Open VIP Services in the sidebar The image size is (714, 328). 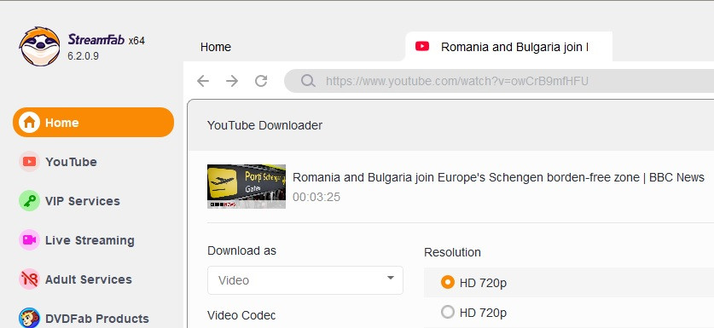click(83, 201)
